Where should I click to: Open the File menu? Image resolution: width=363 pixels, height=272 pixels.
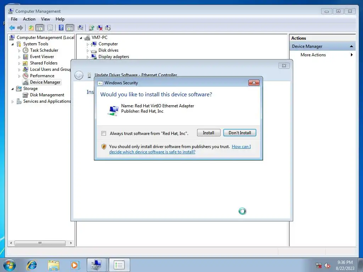[14, 19]
